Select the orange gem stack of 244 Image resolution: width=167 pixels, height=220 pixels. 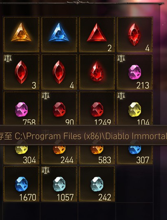click(x=59, y=155)
